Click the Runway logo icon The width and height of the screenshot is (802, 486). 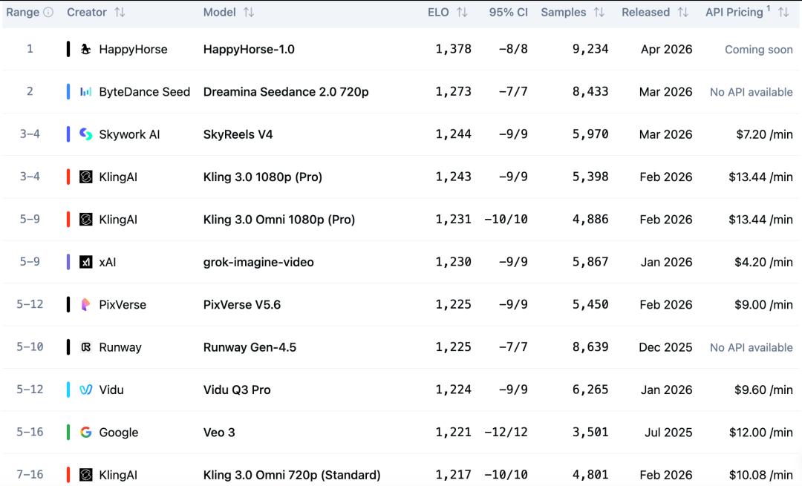86,347
